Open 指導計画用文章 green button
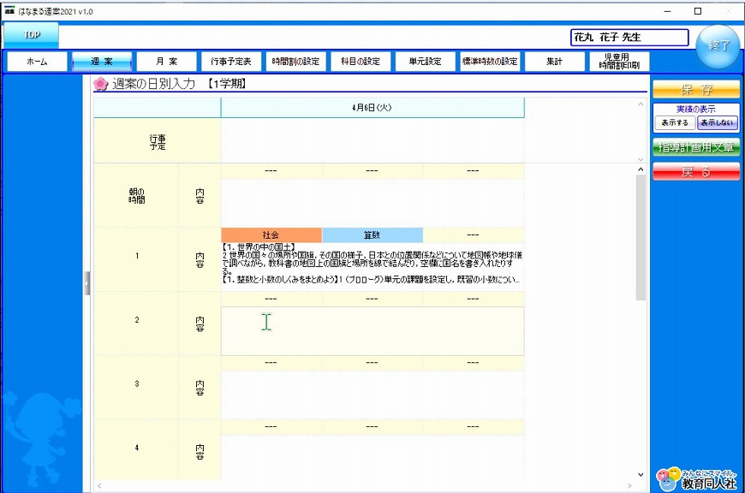 [696, 147]
